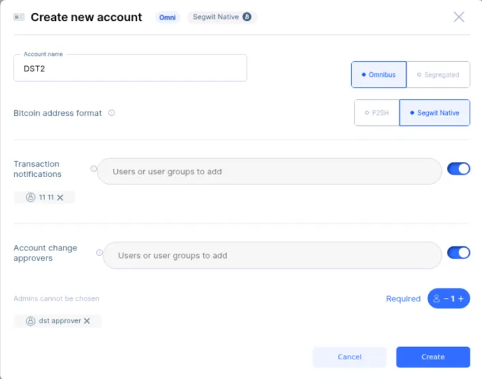482x379 pixels.
Task: Click the Transaction notifications label
Action: 37,169
